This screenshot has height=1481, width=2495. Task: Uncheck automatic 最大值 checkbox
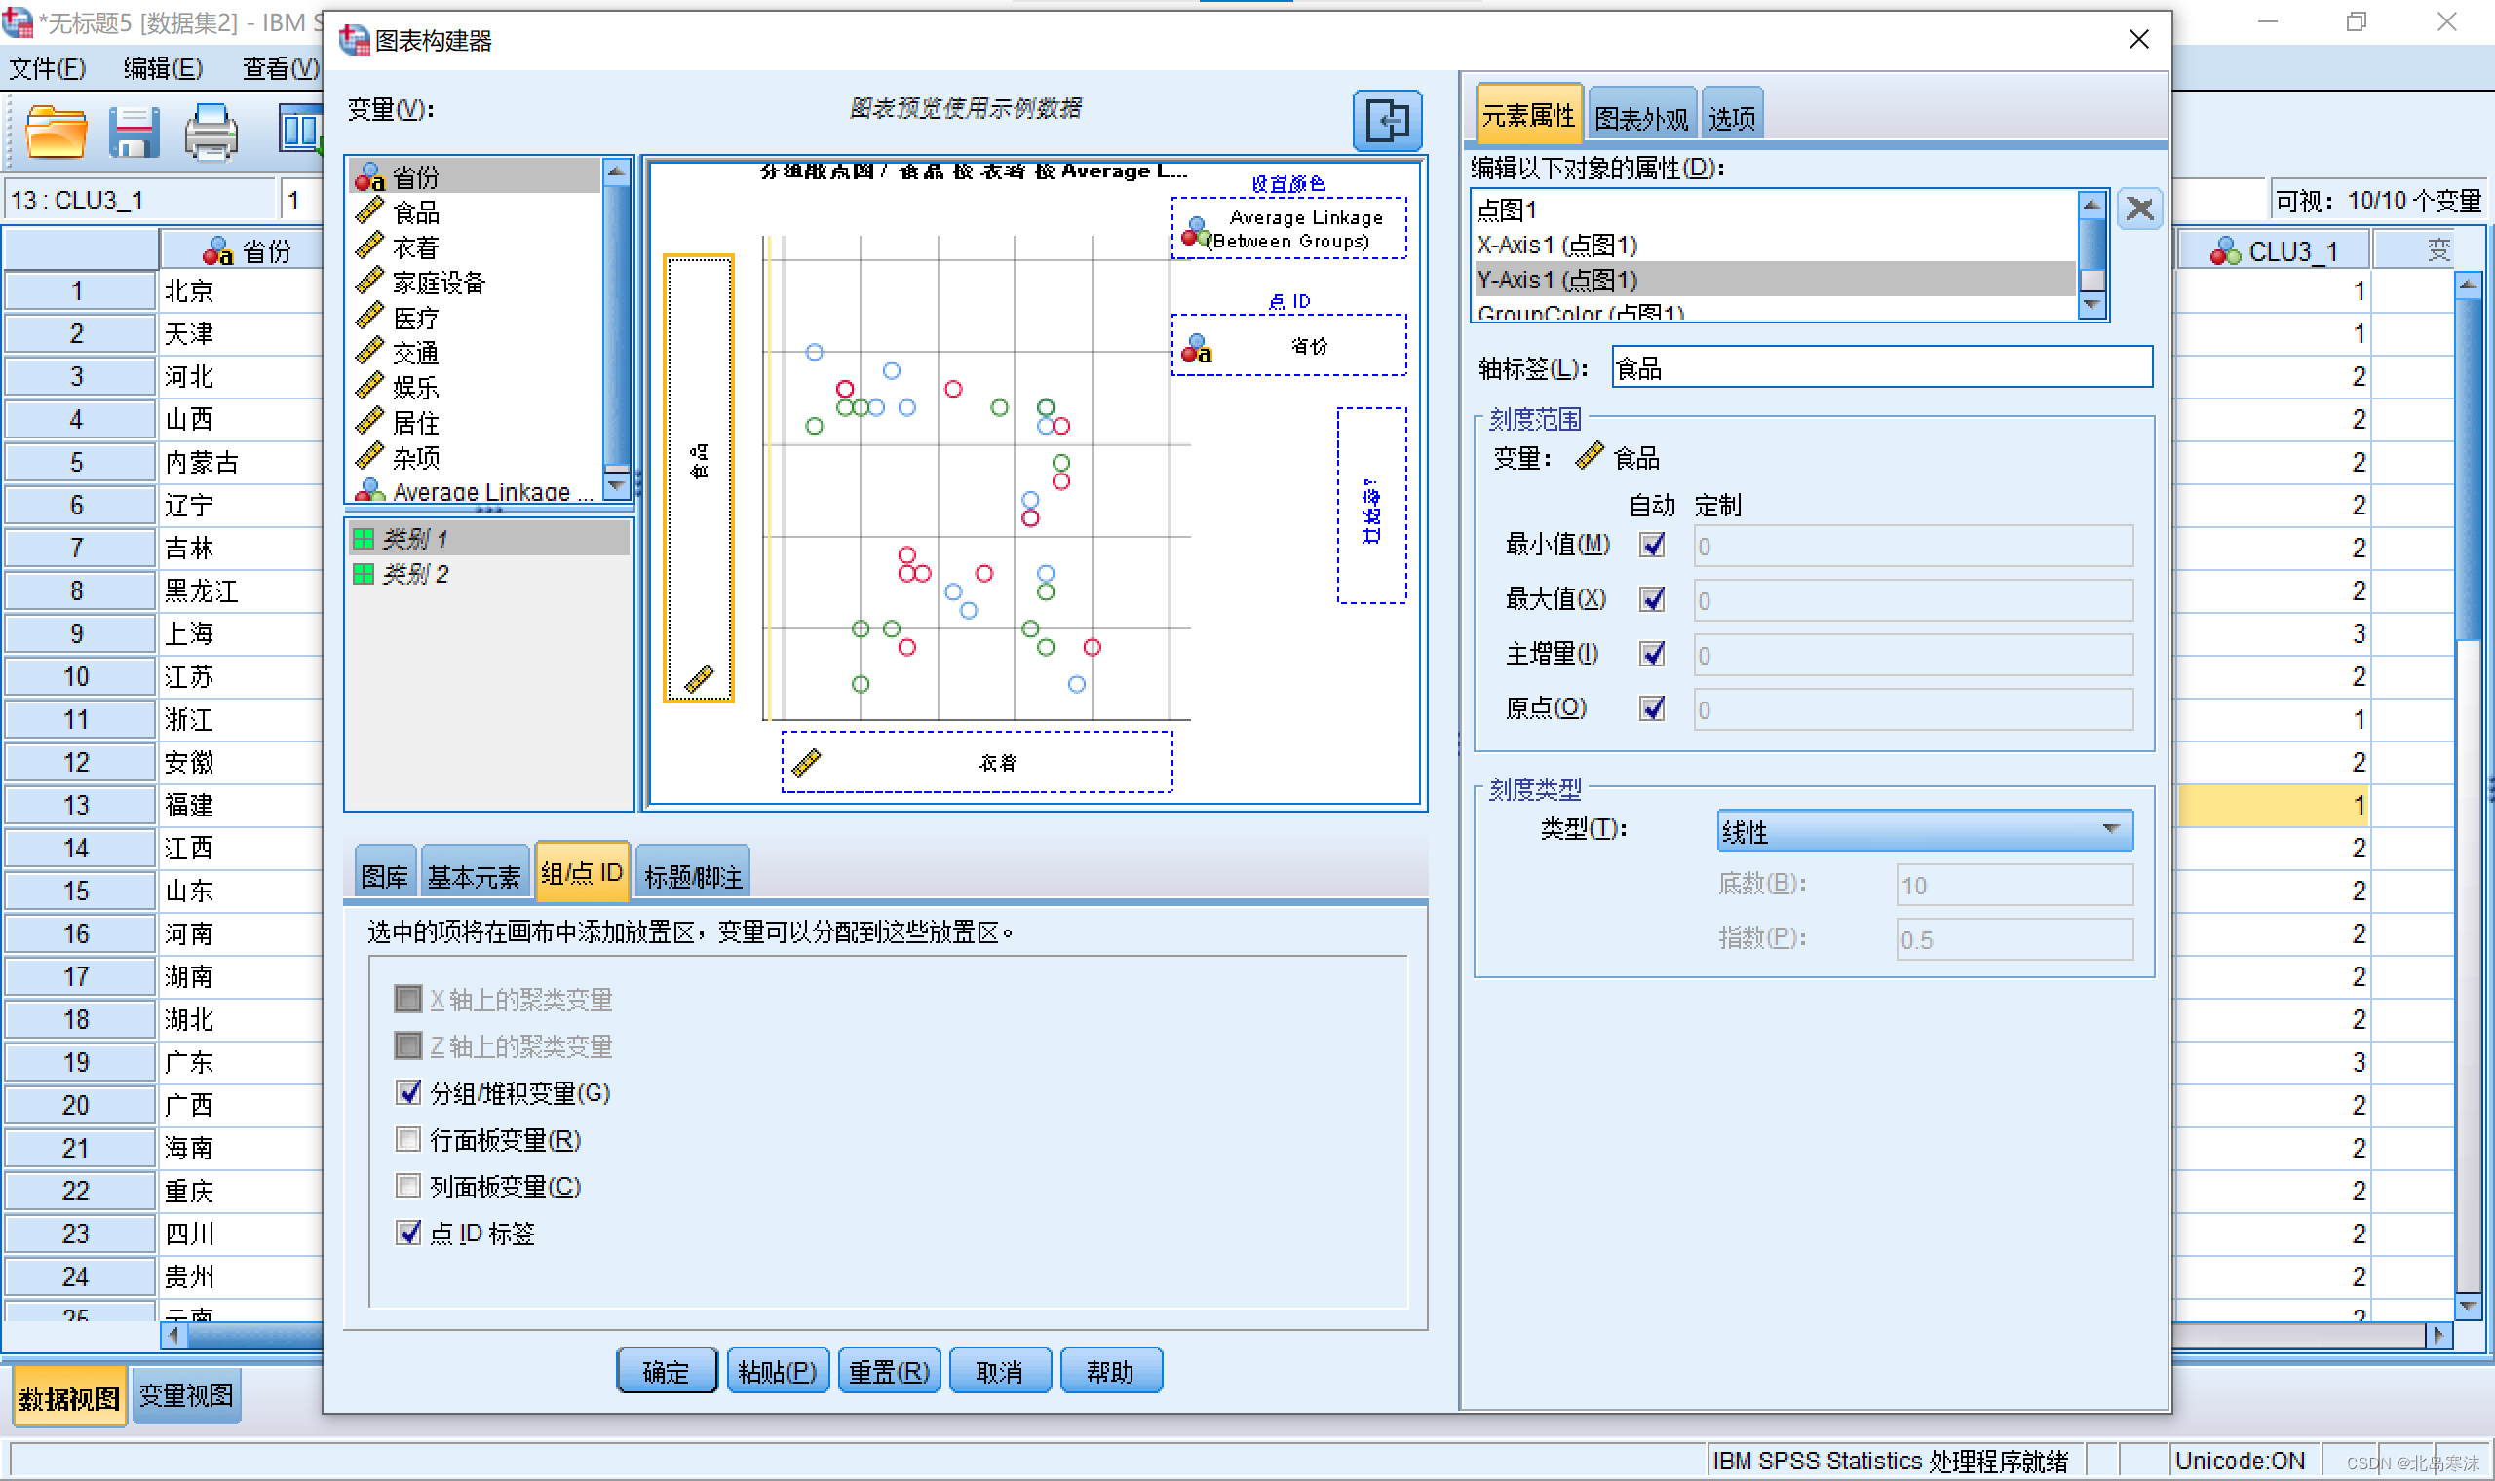tap(1652, 600)
